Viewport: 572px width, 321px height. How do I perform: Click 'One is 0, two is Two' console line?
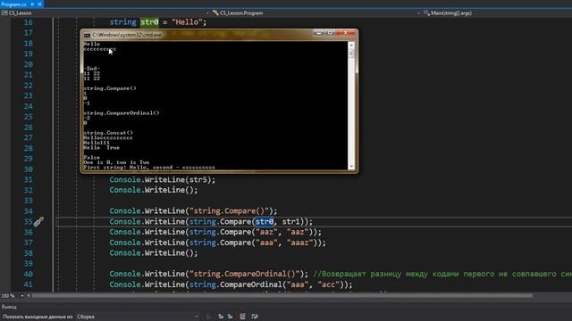coord(116,162)
